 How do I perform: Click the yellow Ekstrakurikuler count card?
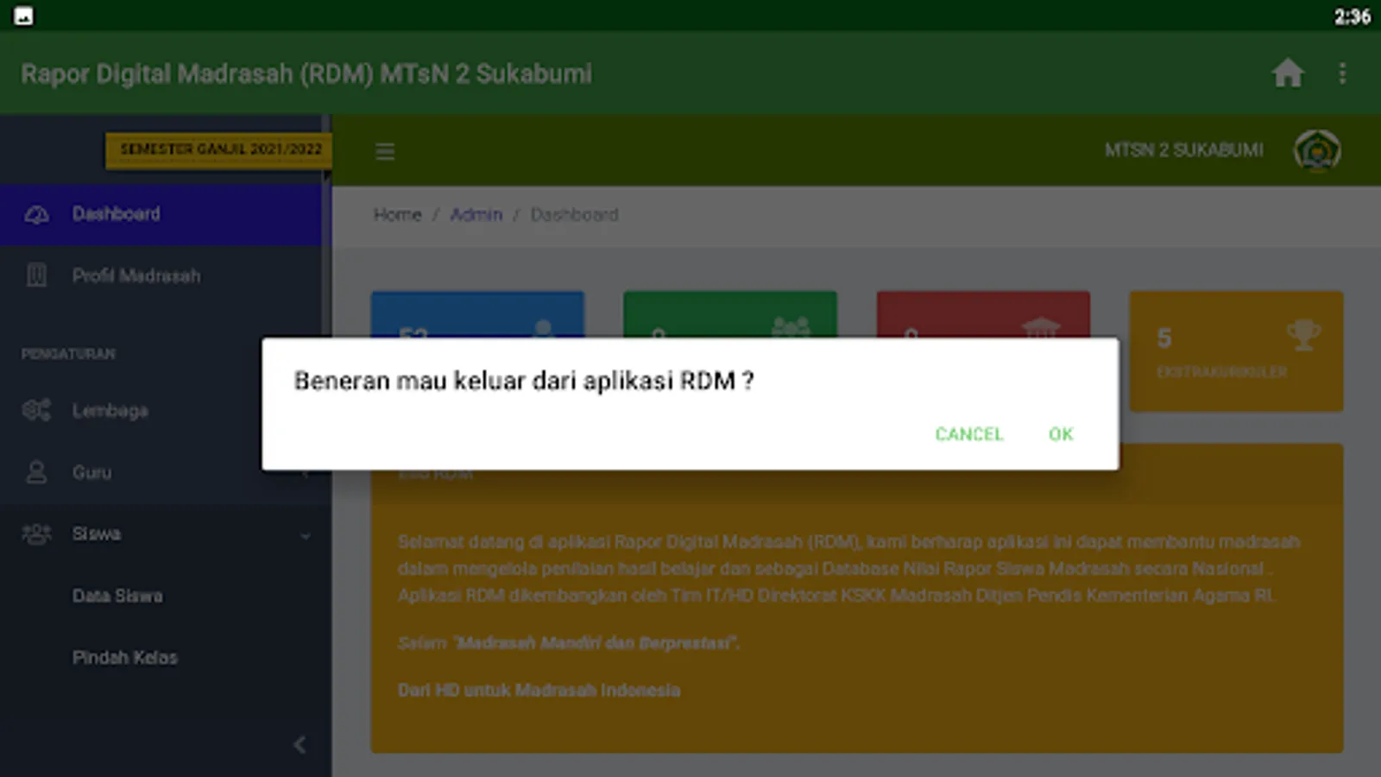(x=1236, y=351)
